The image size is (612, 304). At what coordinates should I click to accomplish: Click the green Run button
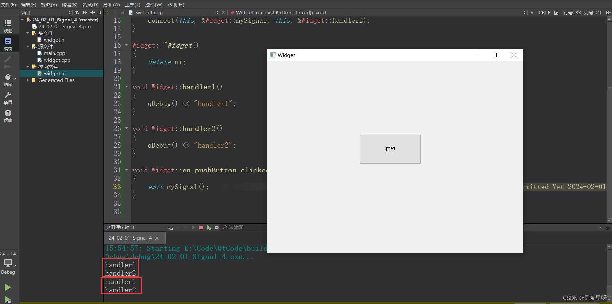pyautogui.click(x=8, y=287)
